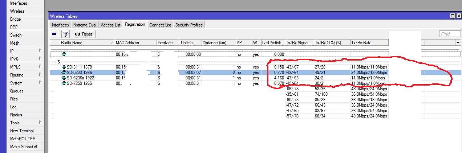Select the SD-3111 1878 station icon

(x=64, y=67)
